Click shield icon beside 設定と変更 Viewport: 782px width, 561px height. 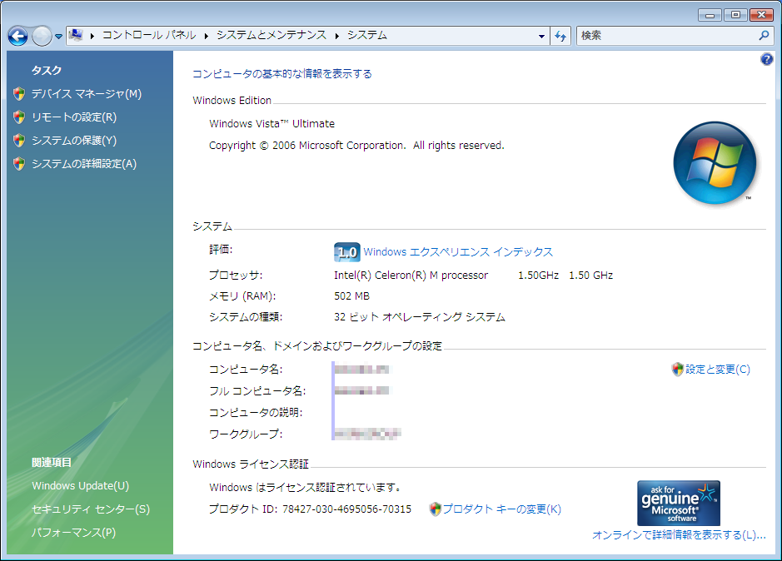point(677,369)
